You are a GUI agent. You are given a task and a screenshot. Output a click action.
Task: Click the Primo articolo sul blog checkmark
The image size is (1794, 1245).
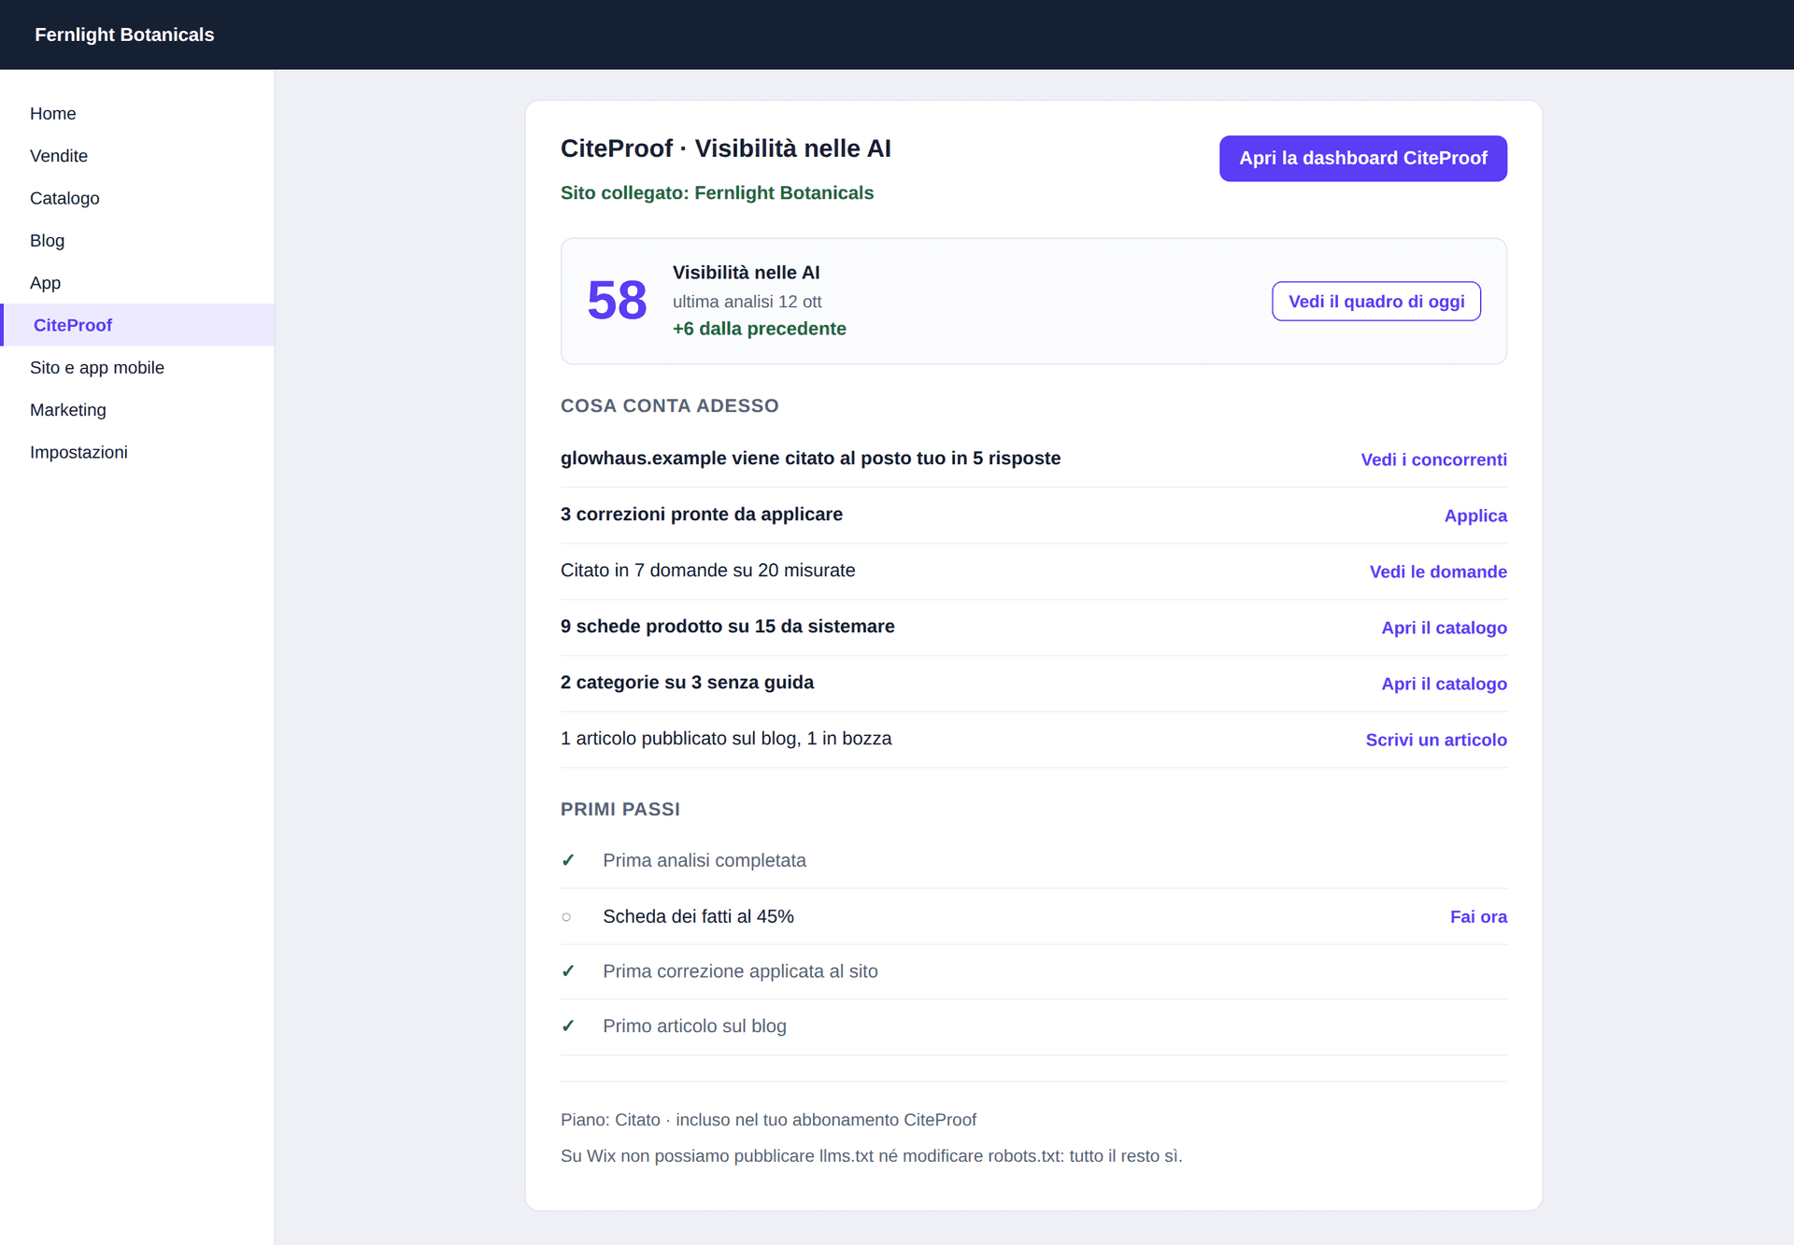(x=567, y=1026)
